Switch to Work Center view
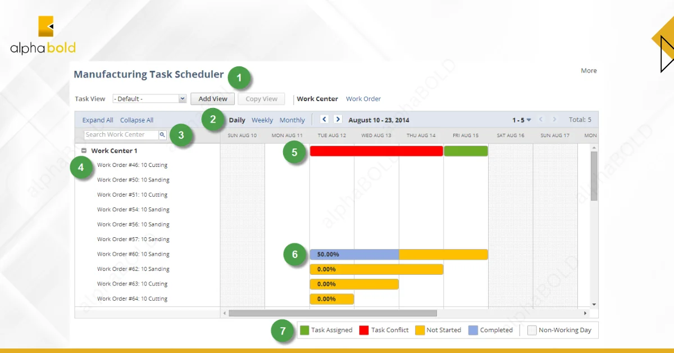The width and height of the screenshot is (674, 353). [317, 99]
